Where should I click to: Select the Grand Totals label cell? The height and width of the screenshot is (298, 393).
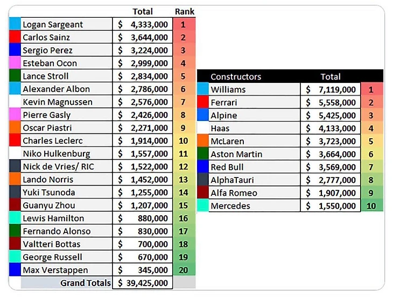(x=66, y=283)
